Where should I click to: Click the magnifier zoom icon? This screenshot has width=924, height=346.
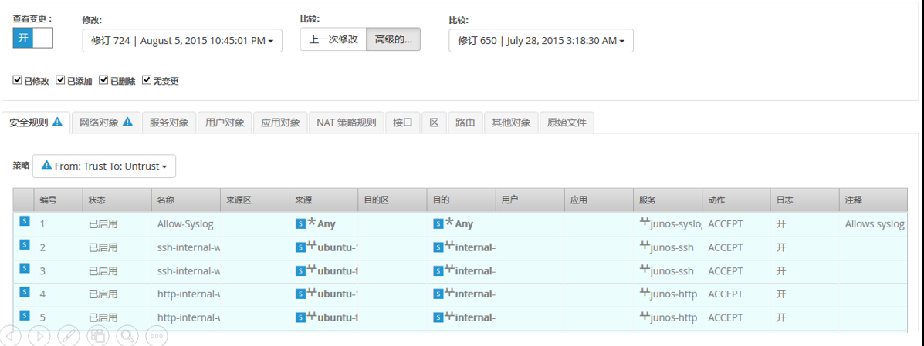pyautogui.click(x=127, y=335)
